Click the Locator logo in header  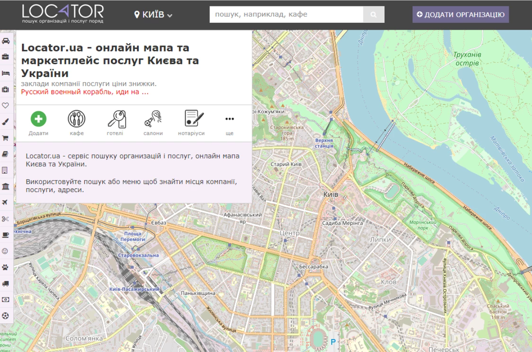(x=63, y=14)
